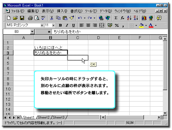172x130 pixels.
Task: Open the ツール(T) menu
Action: click(x=91, y=11)
